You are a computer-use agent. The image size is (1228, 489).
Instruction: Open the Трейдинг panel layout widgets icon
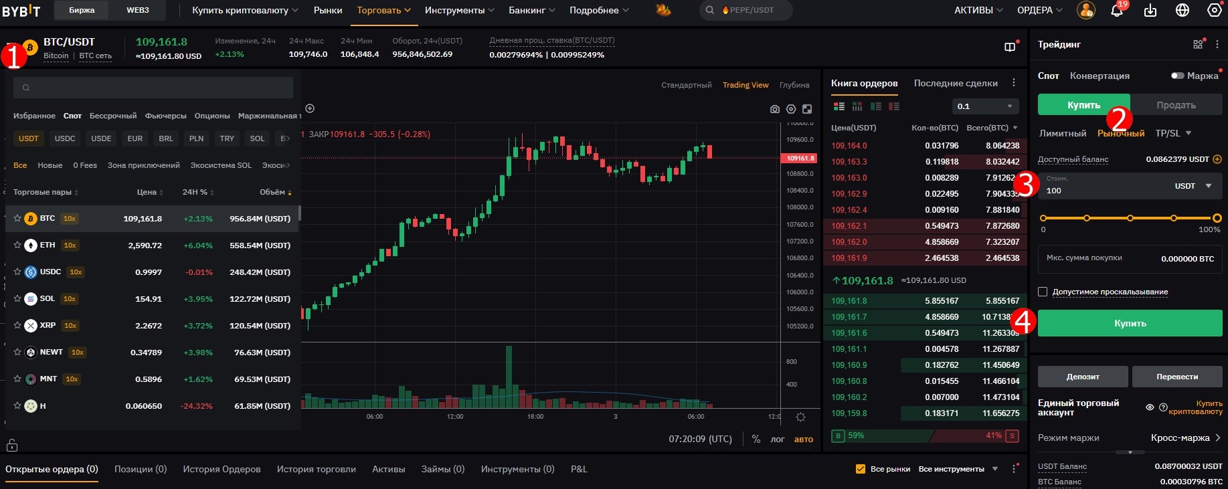[1198, 44]
